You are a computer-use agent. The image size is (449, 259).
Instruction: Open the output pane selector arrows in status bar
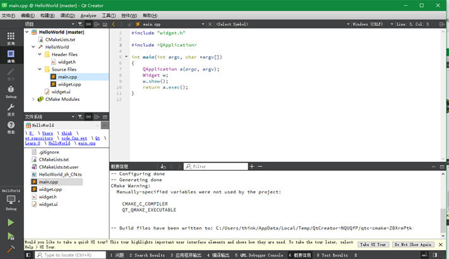point(356,255)
